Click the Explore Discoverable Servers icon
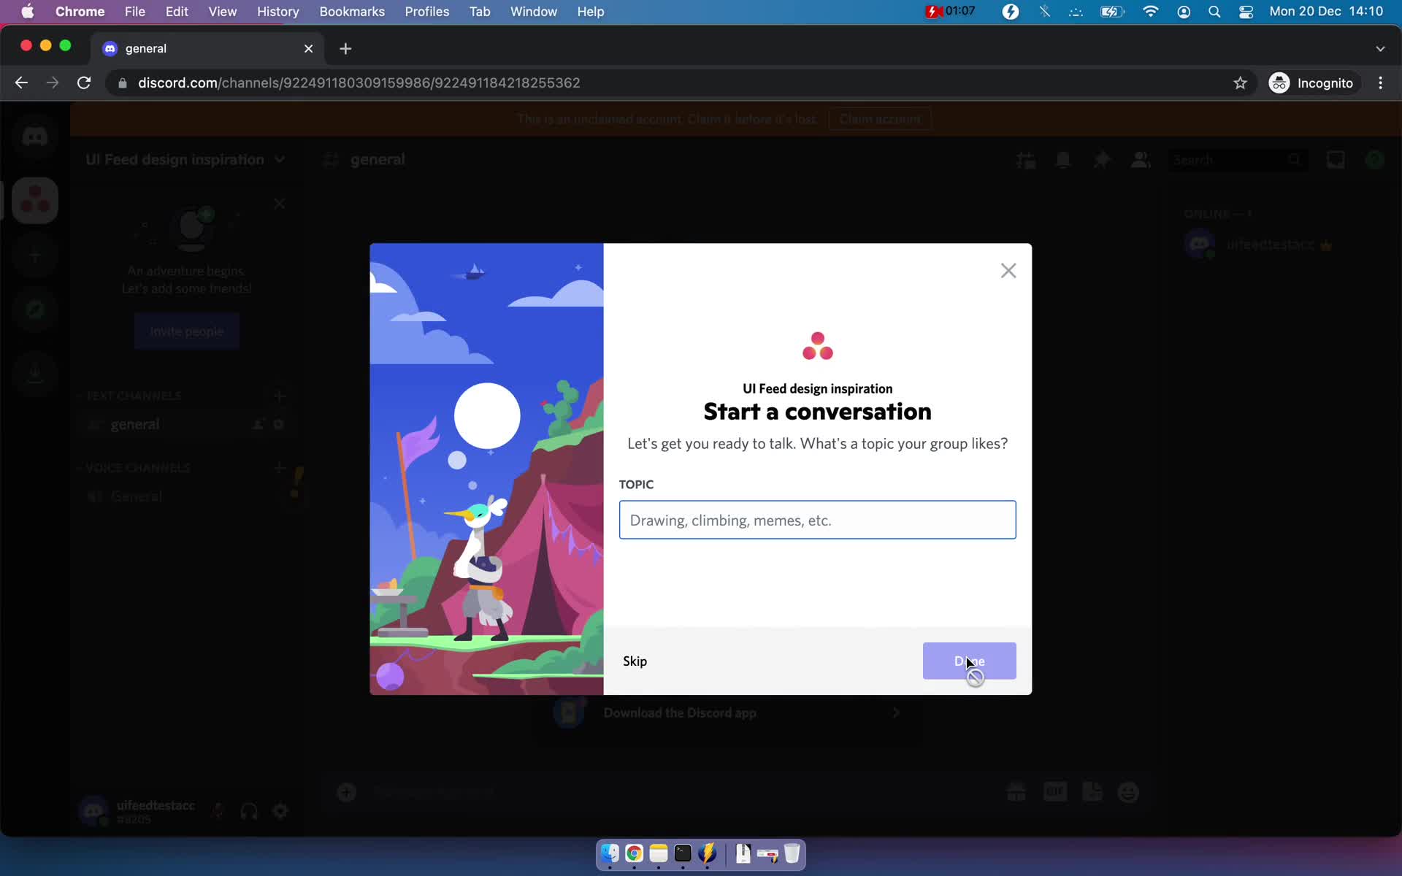Image resolution: width=1402 pixels, height=876 pixels. [35, 310]
